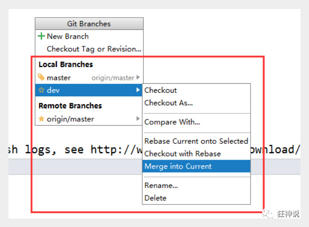The height and width of the screenshot is (227, 309).
Task: Toggle the favorite star next to dev
Action: [x=41, y=90]
